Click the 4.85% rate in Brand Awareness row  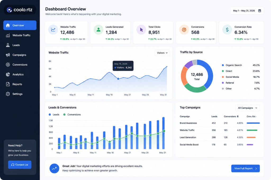click(x=240, y=123)
